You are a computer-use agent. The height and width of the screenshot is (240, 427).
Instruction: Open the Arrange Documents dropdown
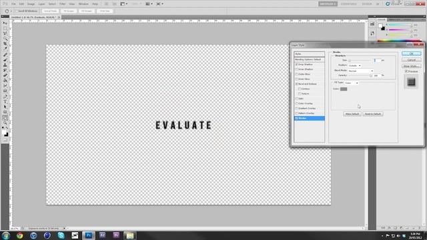click(149, 4)
